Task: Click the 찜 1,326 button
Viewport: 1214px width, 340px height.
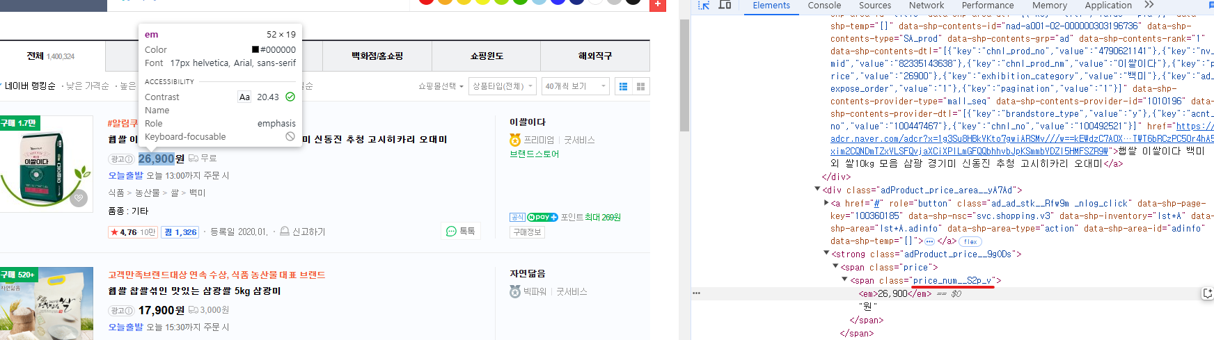Action: point(180,232)
